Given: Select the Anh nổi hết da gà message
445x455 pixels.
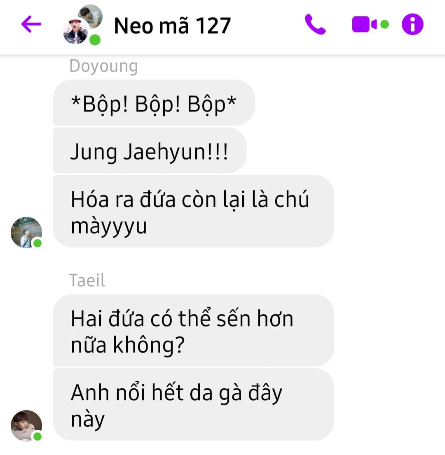Looking at the screenshot, I should point(193,404).
